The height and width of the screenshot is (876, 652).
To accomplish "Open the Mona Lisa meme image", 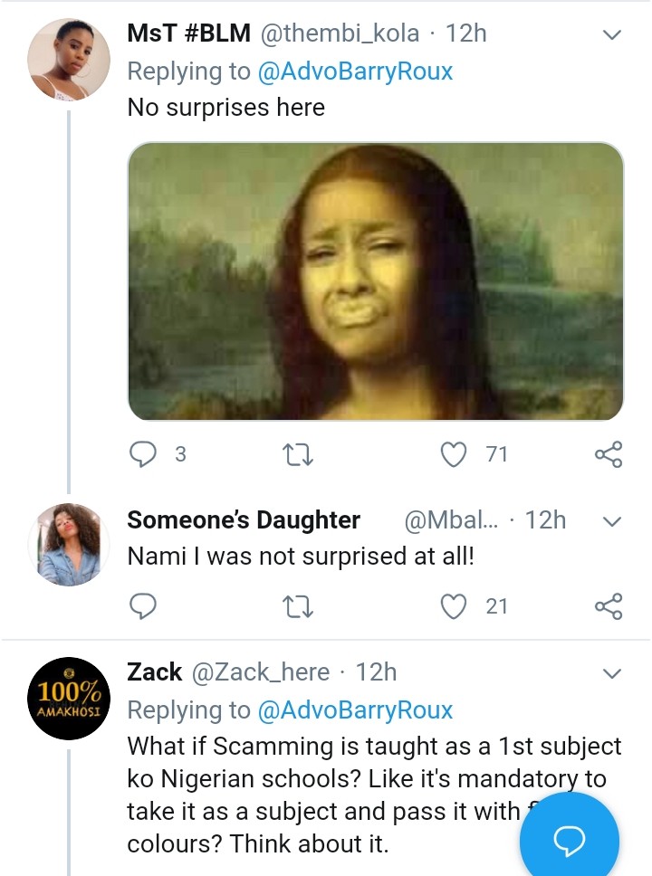I will tap(375, 281).
